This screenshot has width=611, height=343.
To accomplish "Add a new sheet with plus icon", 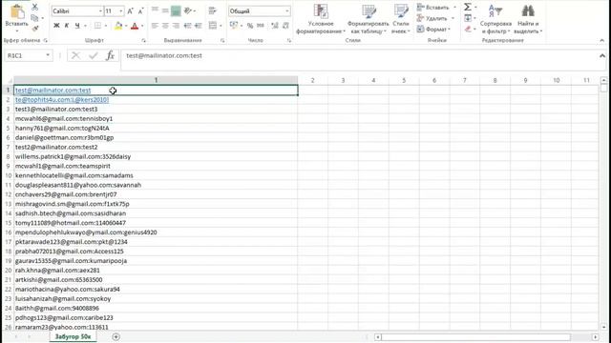I will point(116,336).
